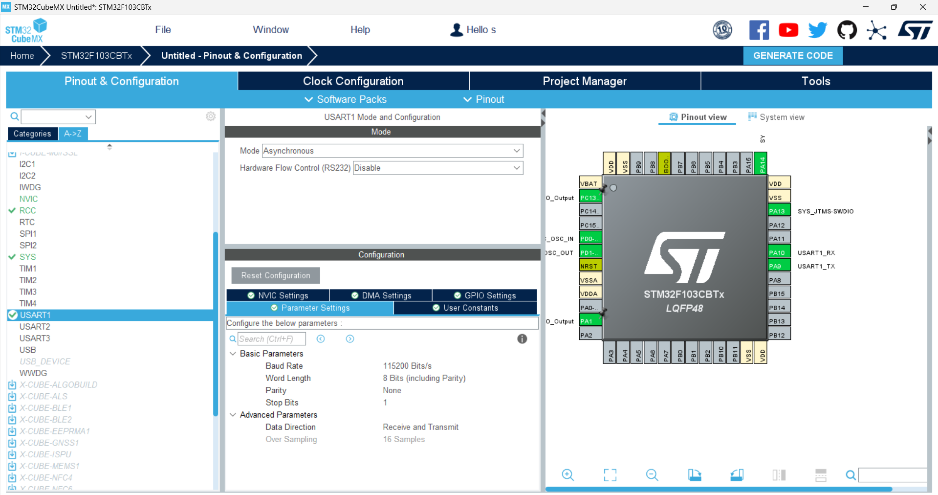This screenshot has width=938, height=495.
Task: Expand the Software Packs dropdown
Action: coord(346,99)
